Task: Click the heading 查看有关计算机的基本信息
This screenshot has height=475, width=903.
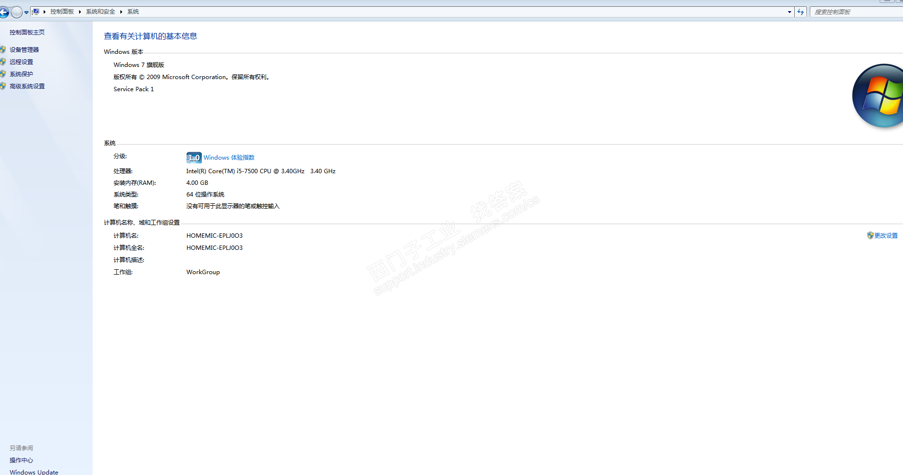Action: point(150,36)
